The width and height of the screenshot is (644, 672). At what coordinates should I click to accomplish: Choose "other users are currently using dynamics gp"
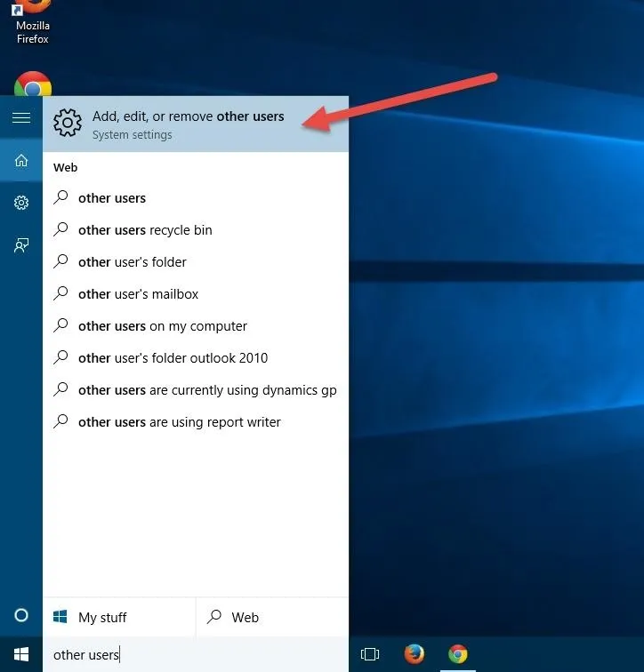[x=196, y=390]
